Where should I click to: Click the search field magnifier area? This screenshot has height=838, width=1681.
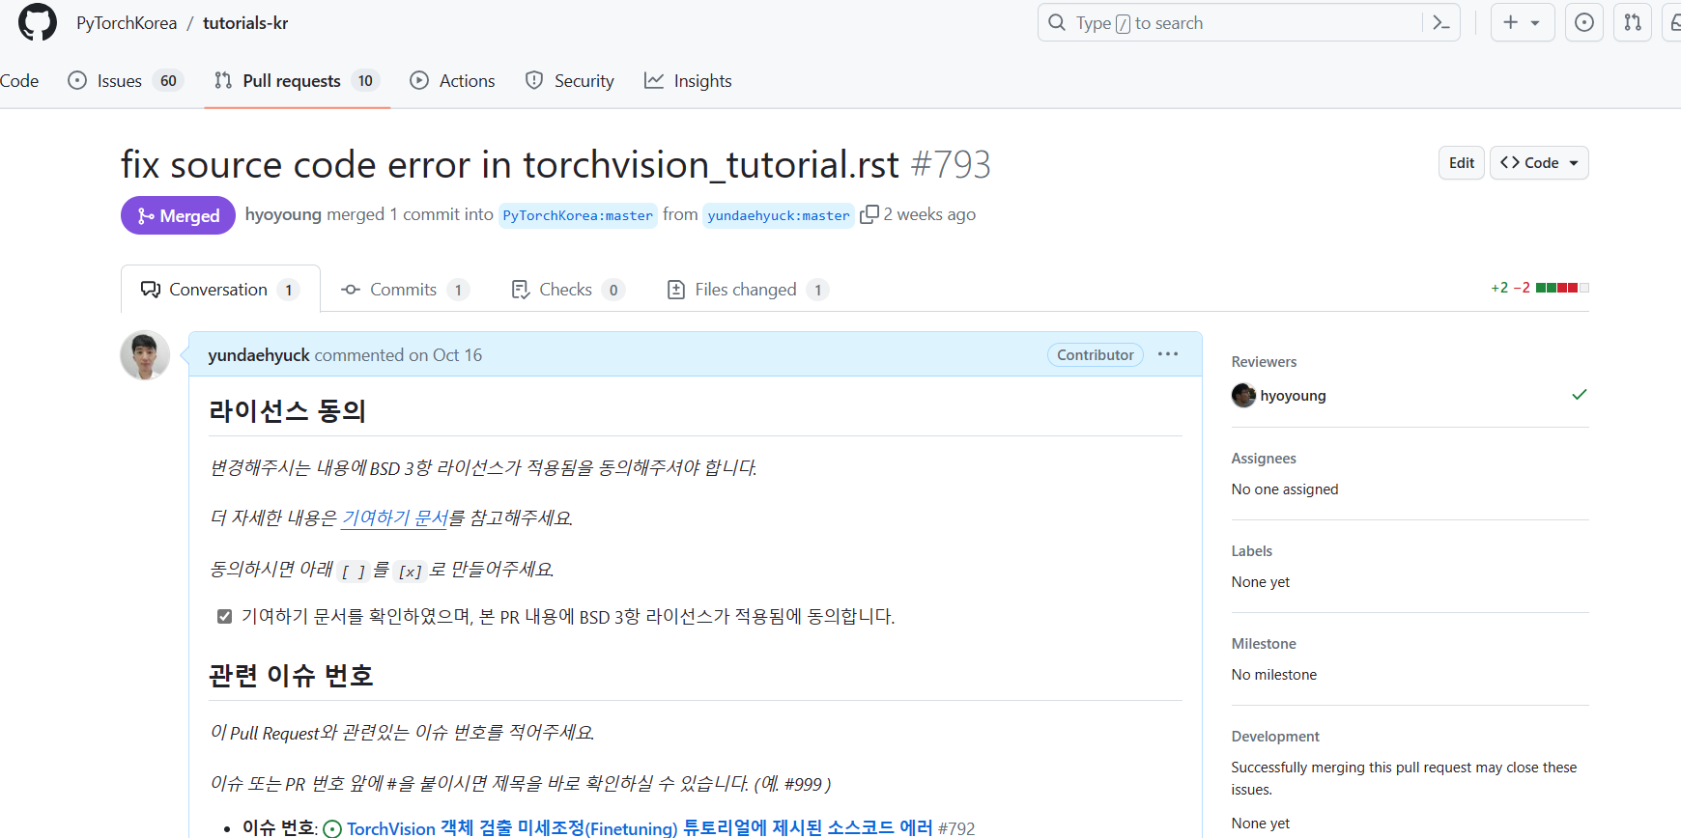1057,22
